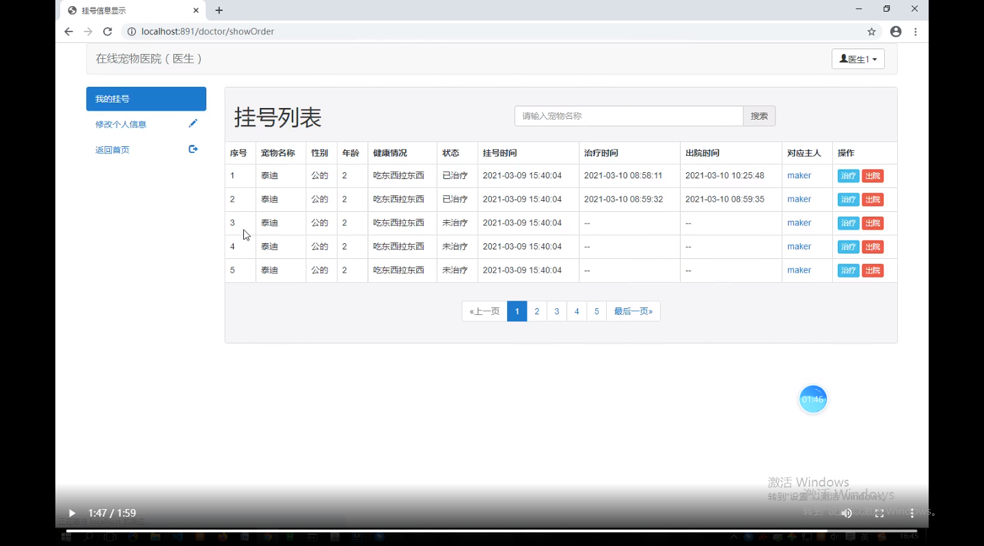Click the browser address bar URL
This screenshot has height=546, width=984.
tap(208, 31)
